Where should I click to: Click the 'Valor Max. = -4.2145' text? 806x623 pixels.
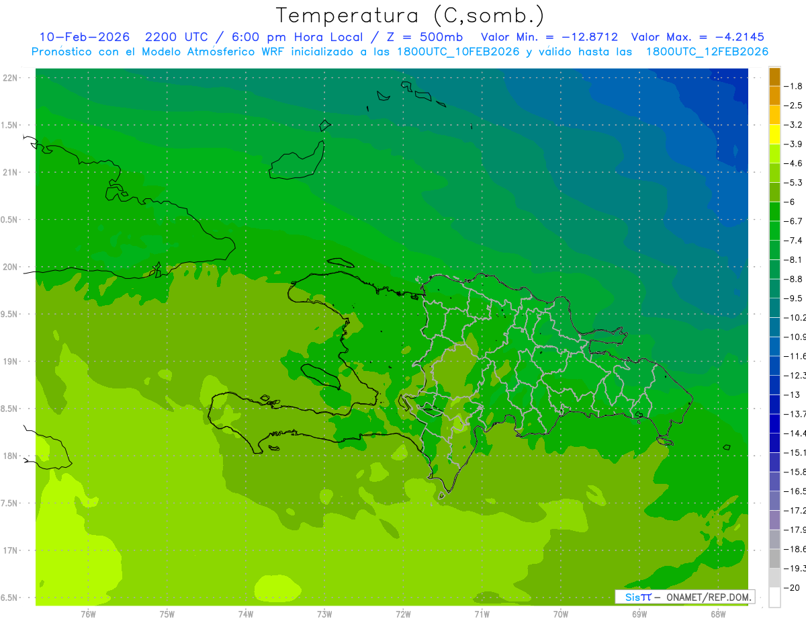point(698,37)
